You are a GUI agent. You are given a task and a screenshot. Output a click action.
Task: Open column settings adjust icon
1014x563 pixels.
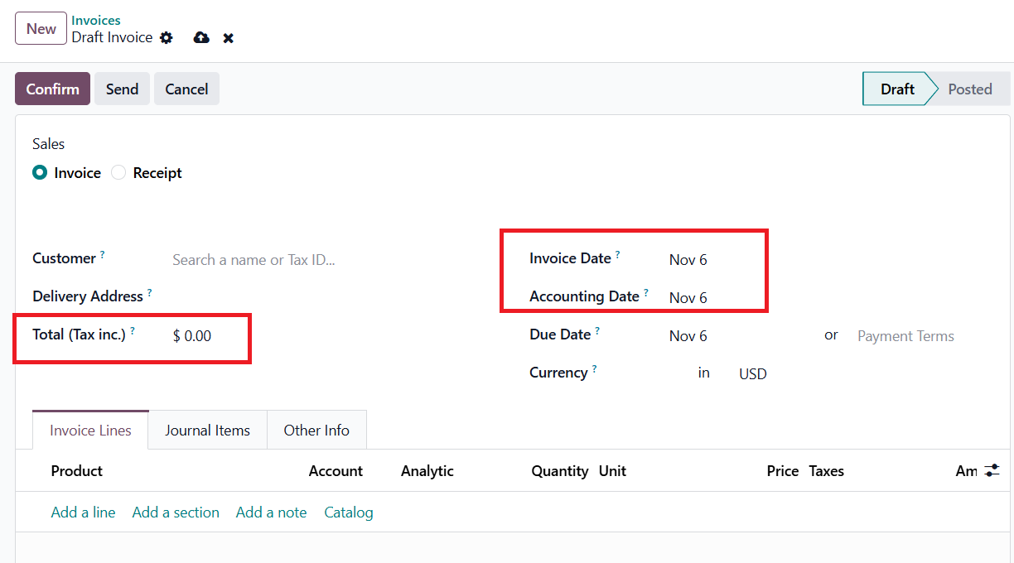pyautogui.click(x=992, y=471)
